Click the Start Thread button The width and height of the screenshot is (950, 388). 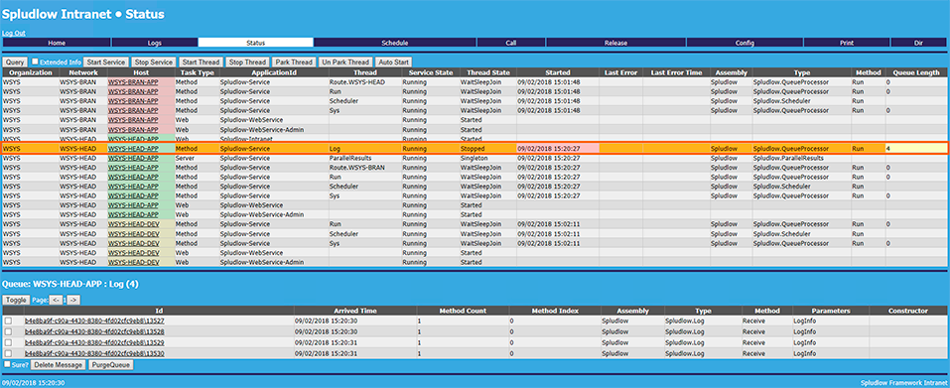tap(201, 63)
